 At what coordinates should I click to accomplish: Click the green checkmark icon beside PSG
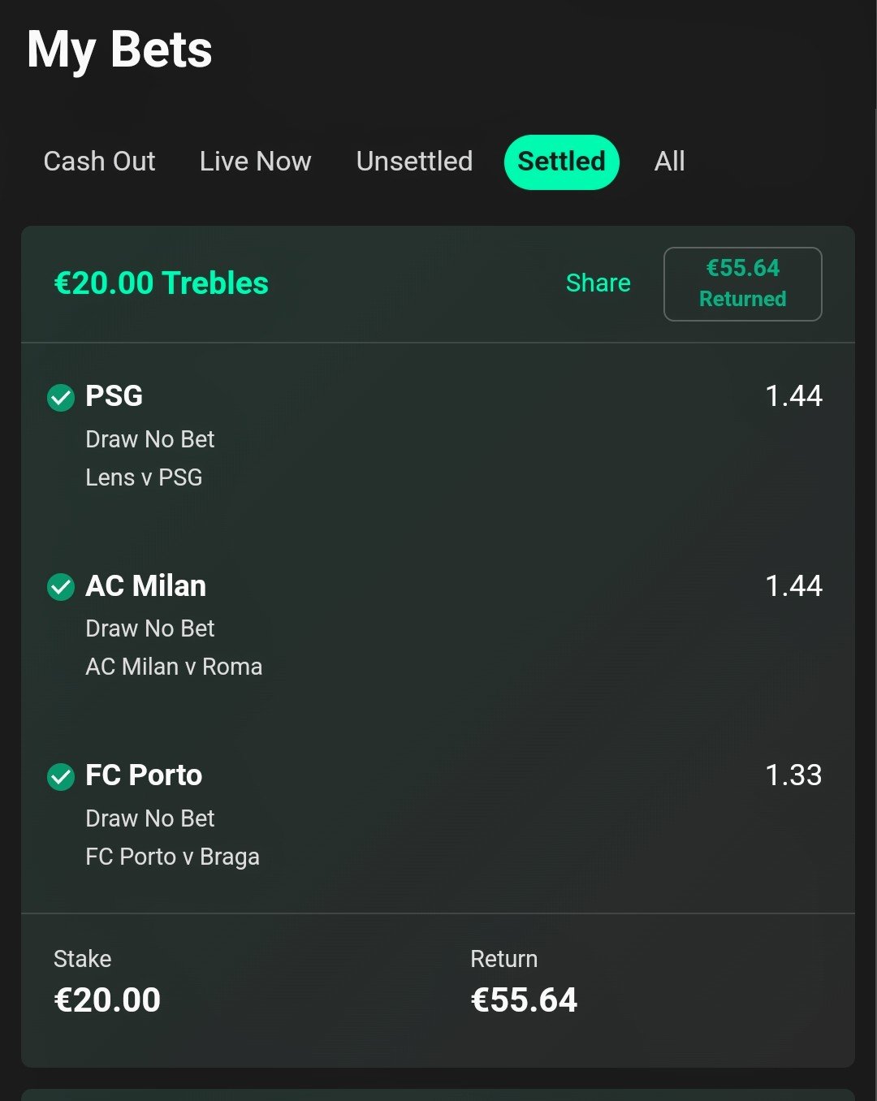tap(61, 398)
